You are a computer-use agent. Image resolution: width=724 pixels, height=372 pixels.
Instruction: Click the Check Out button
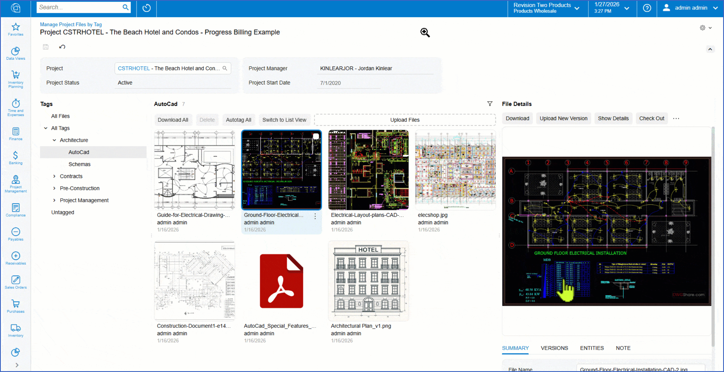tap(651, 118)
